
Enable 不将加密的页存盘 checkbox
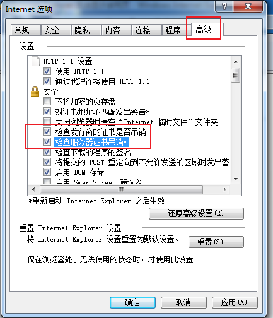point(47,102)
